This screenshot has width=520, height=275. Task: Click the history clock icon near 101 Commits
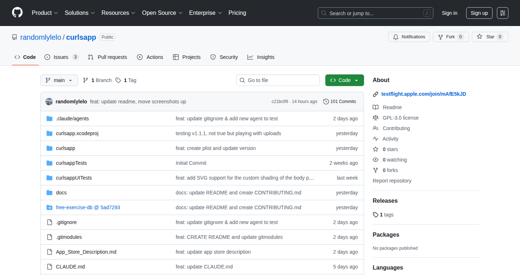tap(326, 102)
